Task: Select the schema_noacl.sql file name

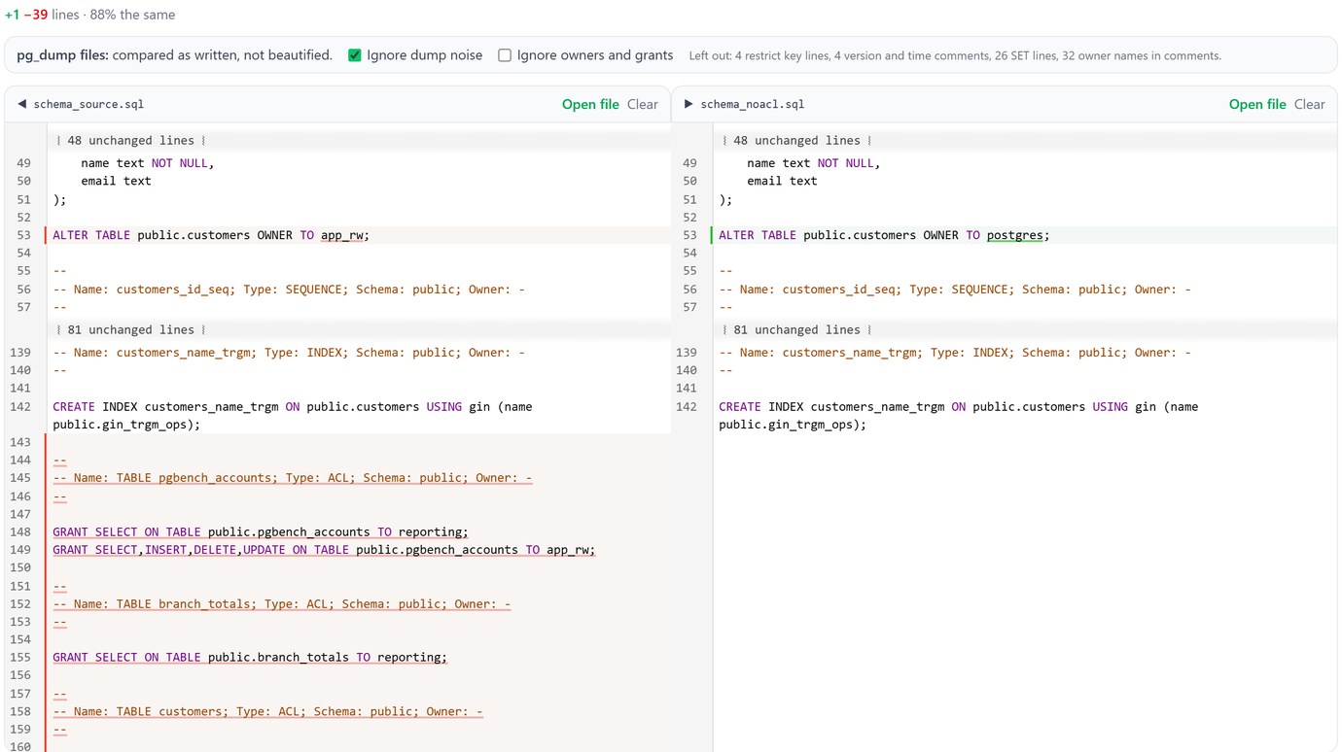Action: (753, 104)
